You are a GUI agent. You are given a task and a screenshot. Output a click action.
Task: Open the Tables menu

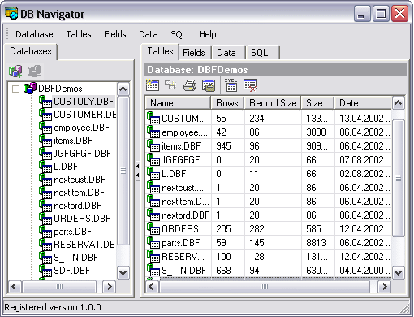click(x=79, y=34)
